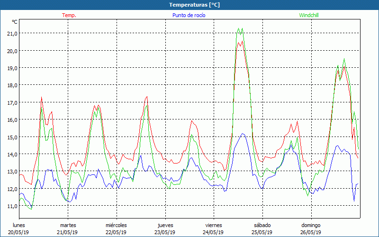Click the 25/05/19 date label
379x237 pixels.
pos(262,232)
